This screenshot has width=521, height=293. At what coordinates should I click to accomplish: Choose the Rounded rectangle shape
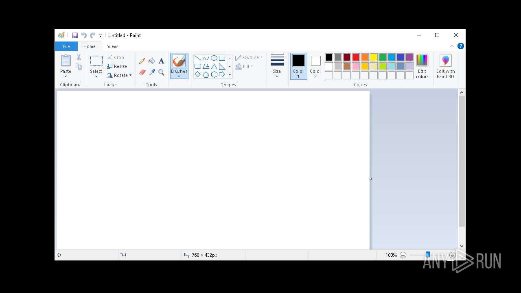[x=197, y=66]
